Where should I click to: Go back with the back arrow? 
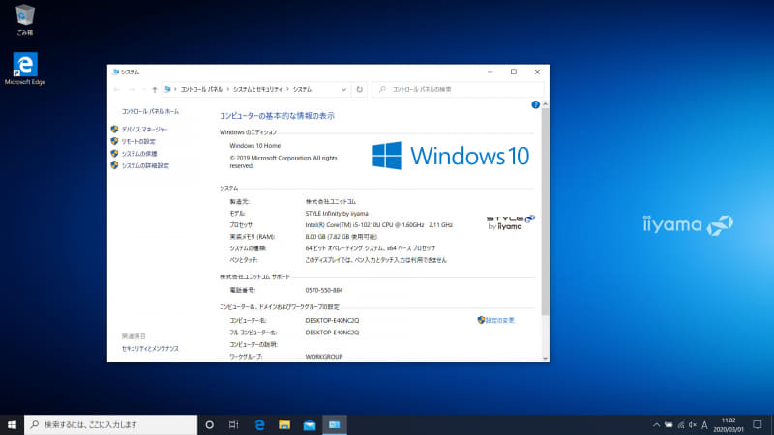117,89
